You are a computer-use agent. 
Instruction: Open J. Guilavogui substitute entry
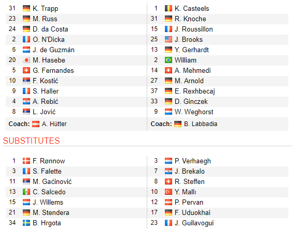coord(194,223)
